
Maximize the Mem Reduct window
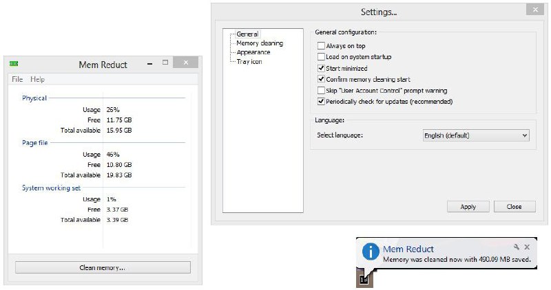(165, 63)
